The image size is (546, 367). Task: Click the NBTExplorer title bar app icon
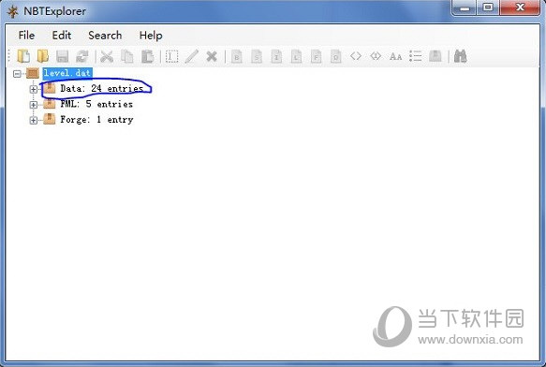(x=12, y=11)
